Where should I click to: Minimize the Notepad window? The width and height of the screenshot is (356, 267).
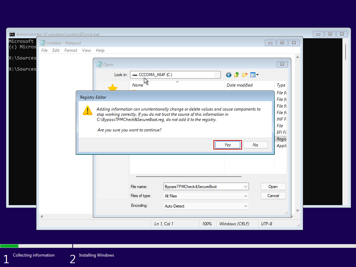tap(270, 43)
